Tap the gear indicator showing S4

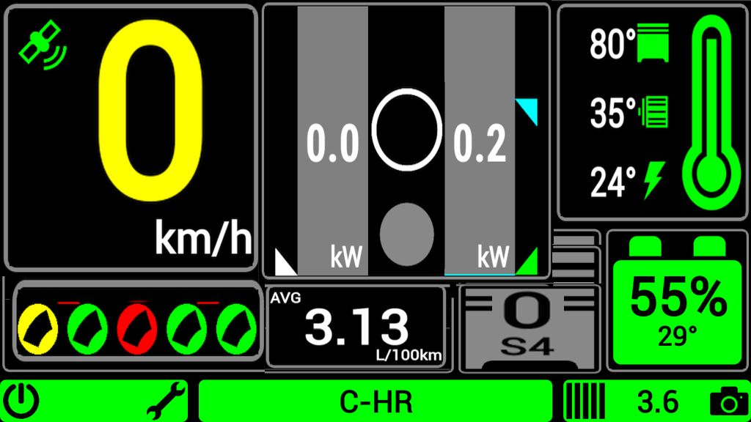(530, 328)
